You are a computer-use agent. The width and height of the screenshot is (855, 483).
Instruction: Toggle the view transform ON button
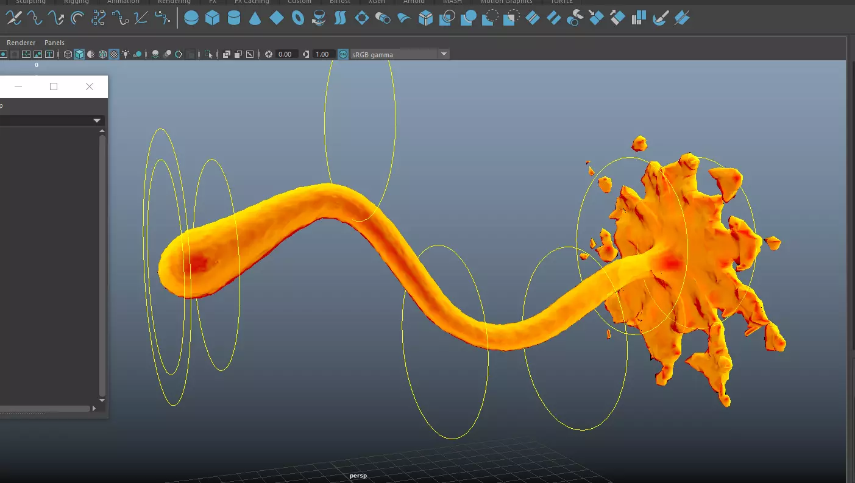(x=343, y=54)
